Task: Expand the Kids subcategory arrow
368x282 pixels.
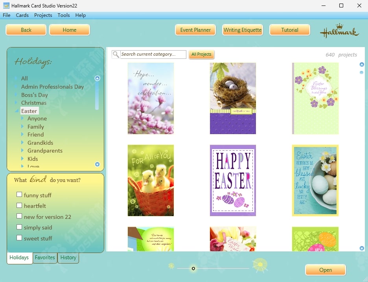Action: point(22,158)
